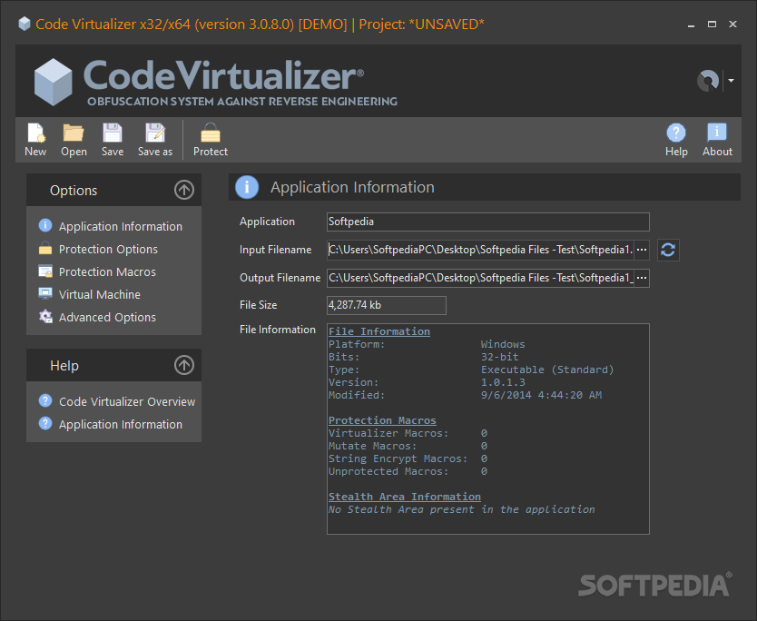Click the theme swirl icon in header
Screen dimensions: 757x621
(708, 81)
